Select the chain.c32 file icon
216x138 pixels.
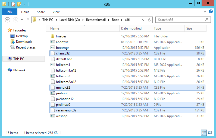click(53, 53)
